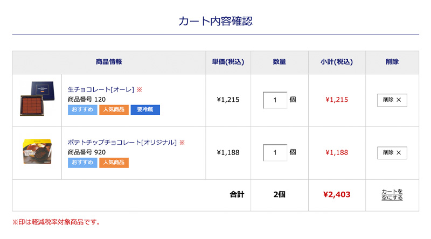Click the おすすめ tag on 生チョコレート
Image resolution: width=431 pixels, height=239 pixels.
pos(82,110)
